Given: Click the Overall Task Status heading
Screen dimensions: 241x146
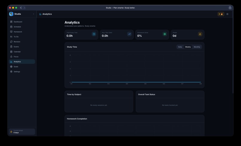Looking at the screenshot, I should pos(147,94).
